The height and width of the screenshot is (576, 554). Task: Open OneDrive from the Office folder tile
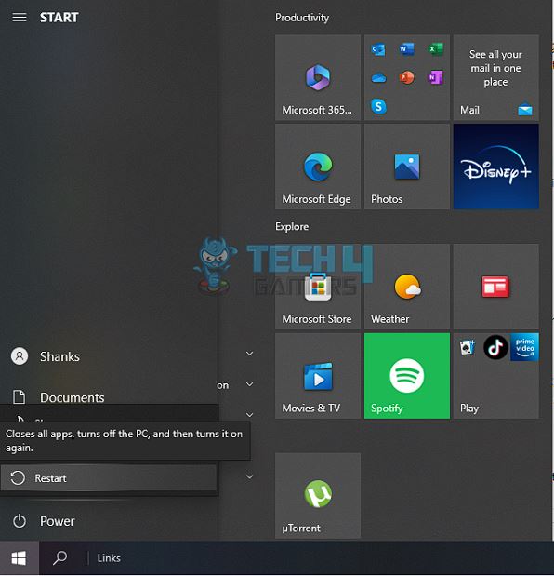378,78
